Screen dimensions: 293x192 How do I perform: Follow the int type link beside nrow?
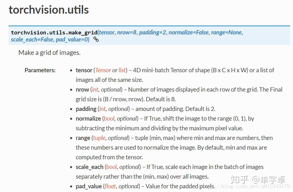coord(95,89)
